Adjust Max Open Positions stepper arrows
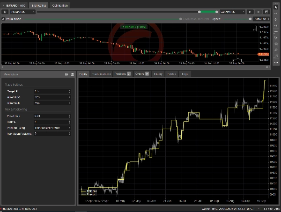 [69, 134]
